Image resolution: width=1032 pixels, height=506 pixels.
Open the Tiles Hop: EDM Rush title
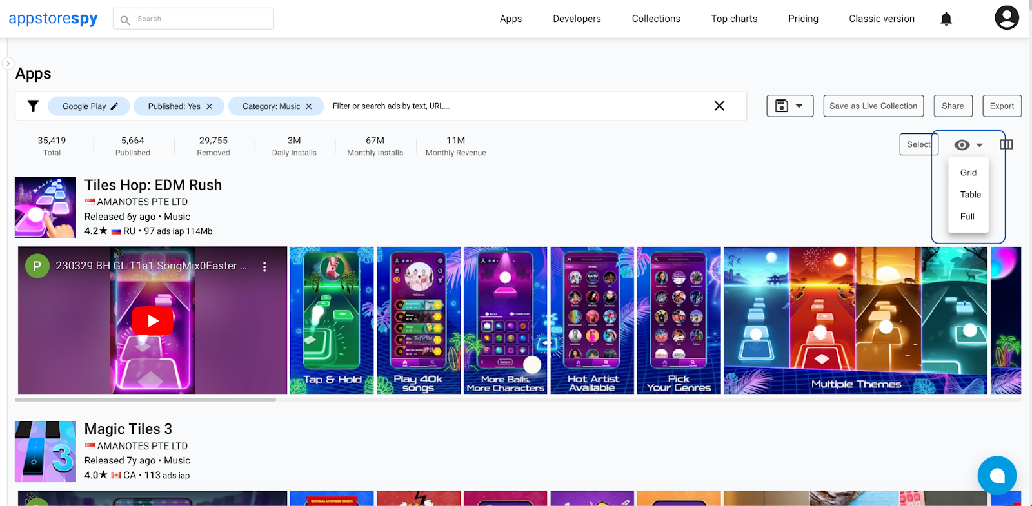point(153,185)
